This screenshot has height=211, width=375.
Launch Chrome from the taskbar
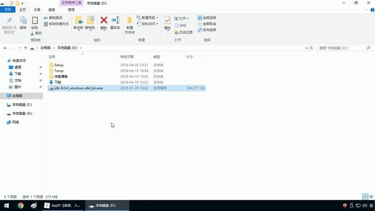point(21,206)
